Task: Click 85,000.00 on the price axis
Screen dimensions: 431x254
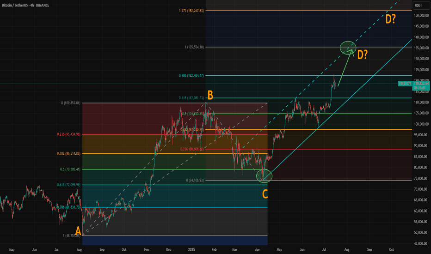Action: point(421,157)
